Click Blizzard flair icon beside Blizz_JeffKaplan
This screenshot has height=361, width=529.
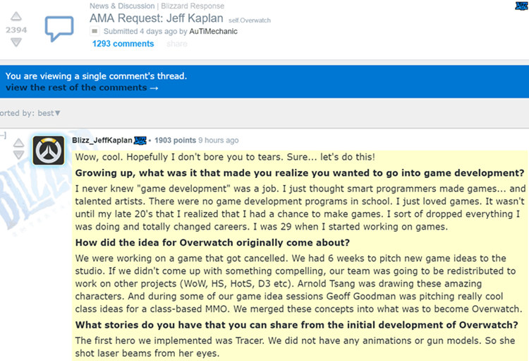pos(140,141)
